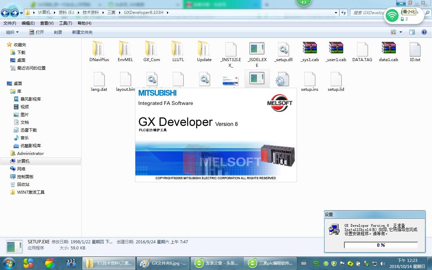Open the DNaviPlus folder
The width and height of the screenshot is (432, 270).
pos(99,50)
